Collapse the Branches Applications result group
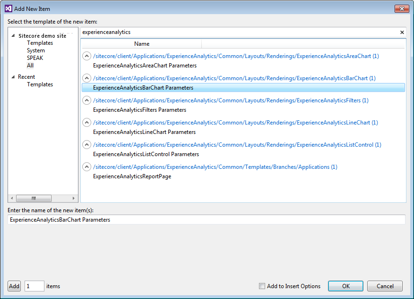 click(x=86, y=166)
